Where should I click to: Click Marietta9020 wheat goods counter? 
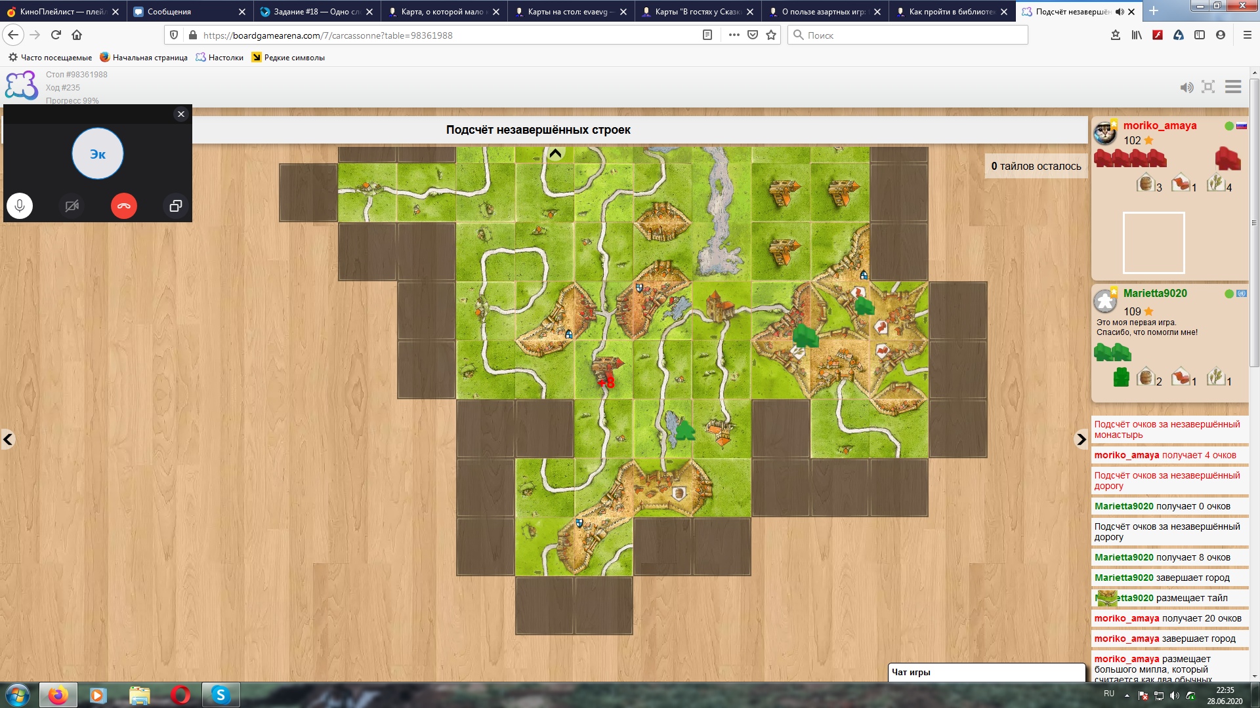tap(1219, 378)
